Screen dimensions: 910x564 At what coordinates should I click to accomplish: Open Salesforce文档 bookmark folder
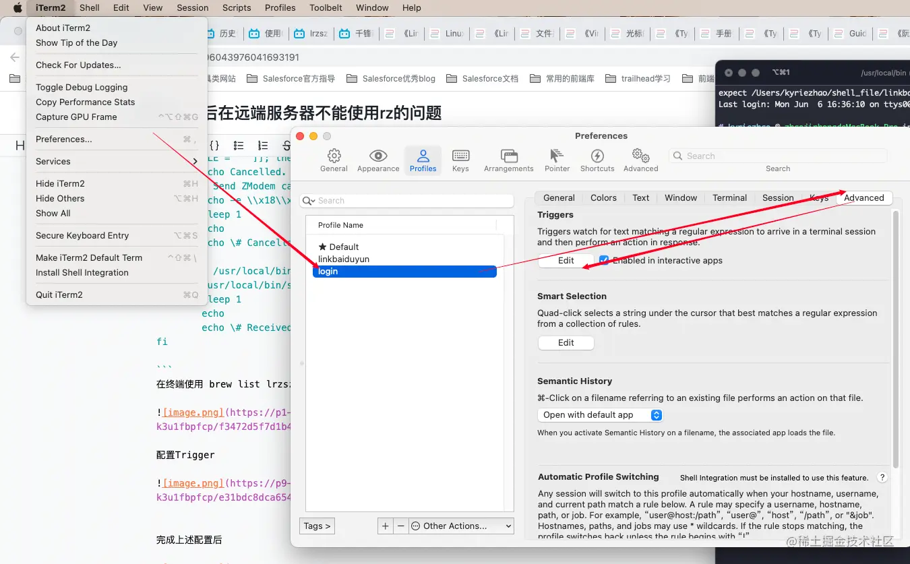483,79
